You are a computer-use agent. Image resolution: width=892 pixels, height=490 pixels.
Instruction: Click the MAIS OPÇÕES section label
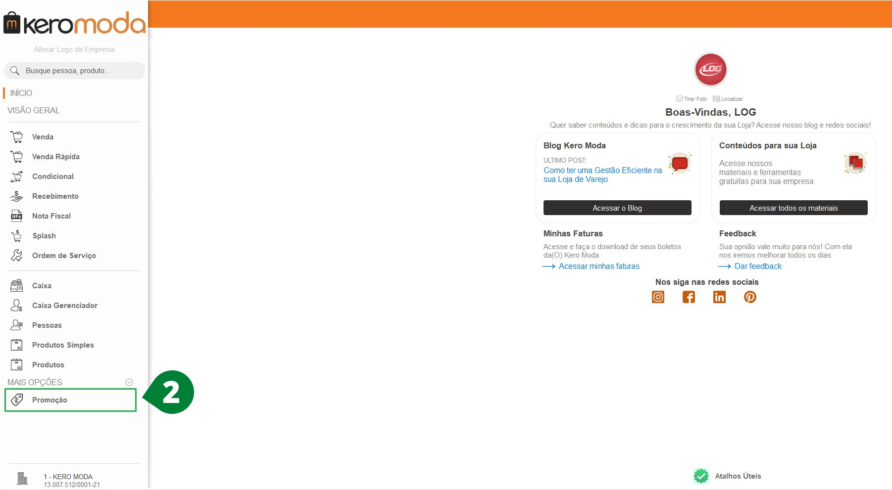point(35,382)
